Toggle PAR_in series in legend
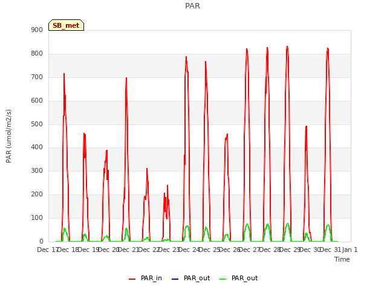This screenshot has width=387, height=290. (151, 278)
